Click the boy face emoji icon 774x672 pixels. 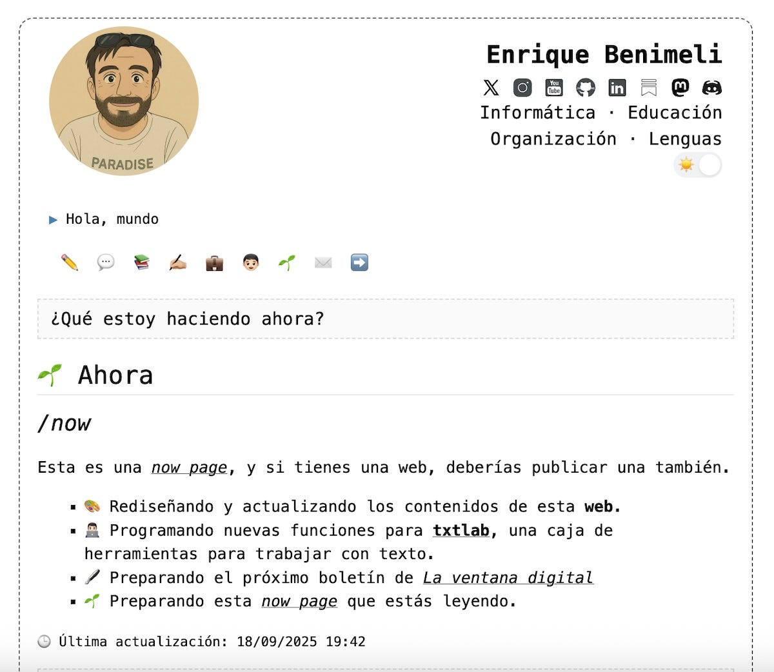coord(251,262)
